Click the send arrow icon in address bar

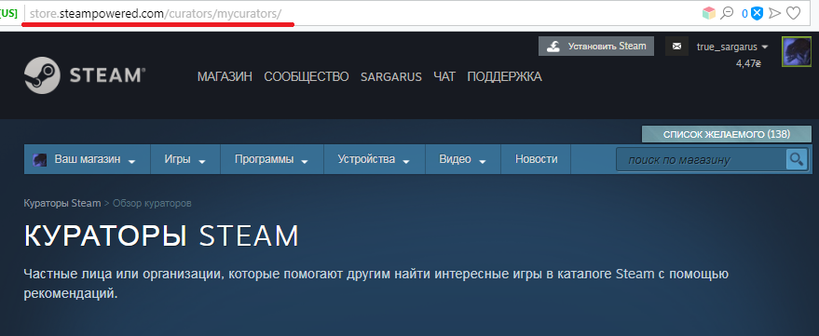(x=774, y=13)
